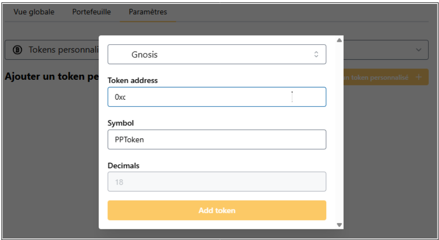Open the Gnosis network dropdown
The height and width of the screenshot is (240, 439).
[x=216, y=54]
